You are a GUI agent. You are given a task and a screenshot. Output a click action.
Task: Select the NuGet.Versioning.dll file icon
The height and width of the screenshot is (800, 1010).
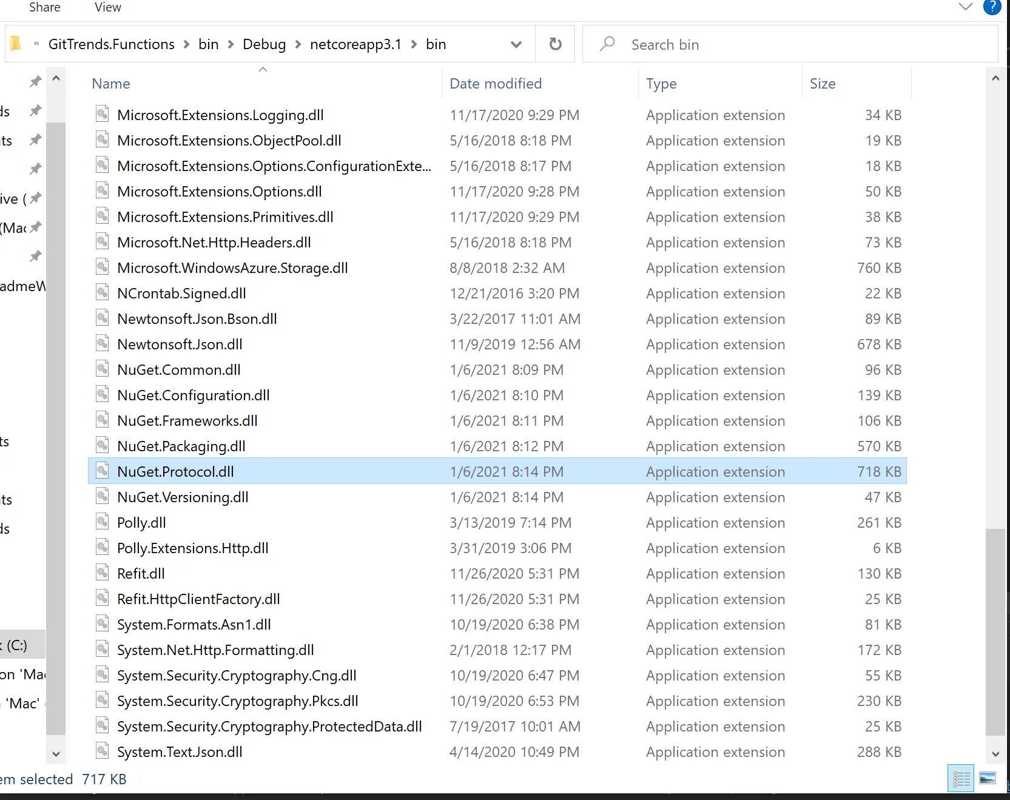[x=103, y=496]
